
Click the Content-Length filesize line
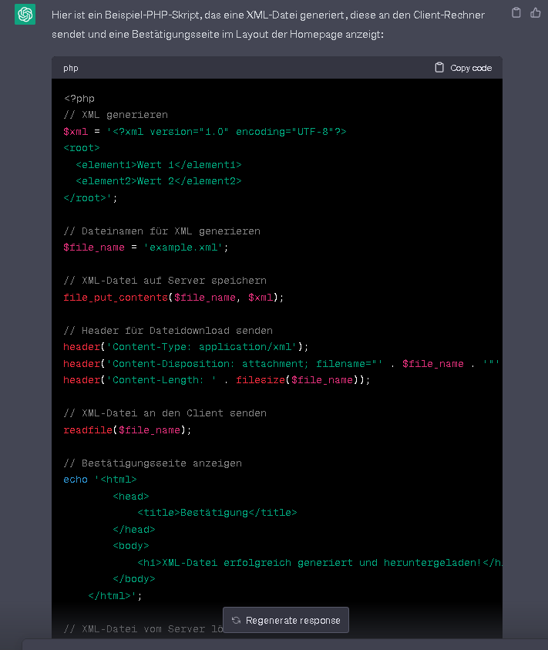216,380
